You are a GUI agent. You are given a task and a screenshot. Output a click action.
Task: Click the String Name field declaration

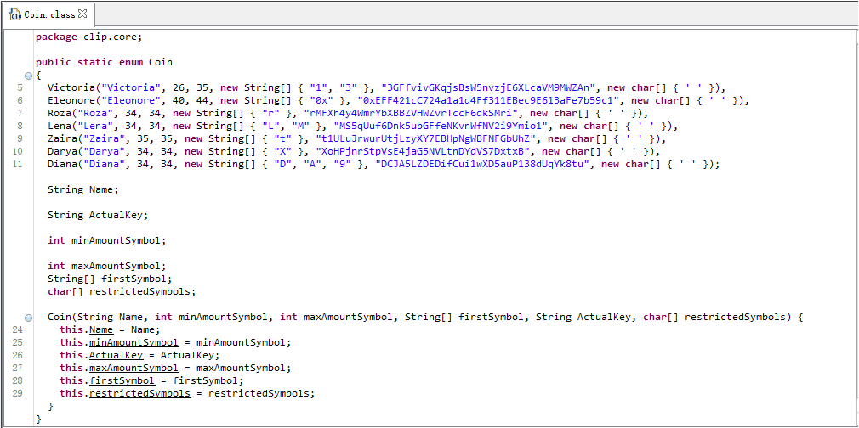82,189
